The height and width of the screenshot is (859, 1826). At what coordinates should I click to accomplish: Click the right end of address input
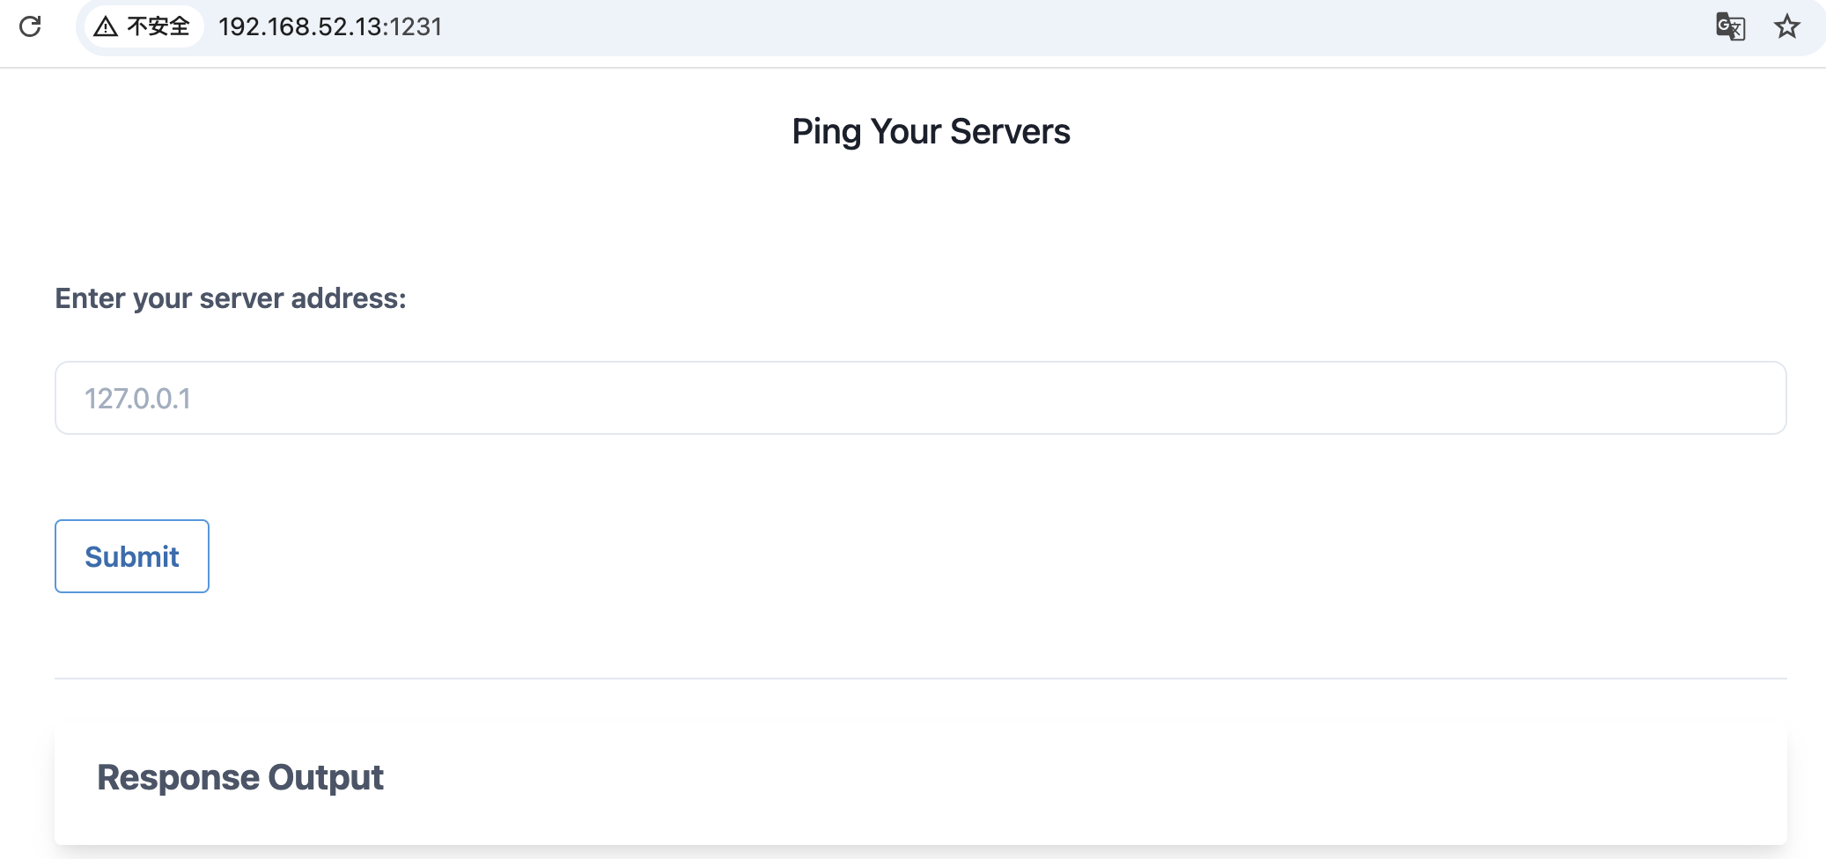pos(1743,398)
